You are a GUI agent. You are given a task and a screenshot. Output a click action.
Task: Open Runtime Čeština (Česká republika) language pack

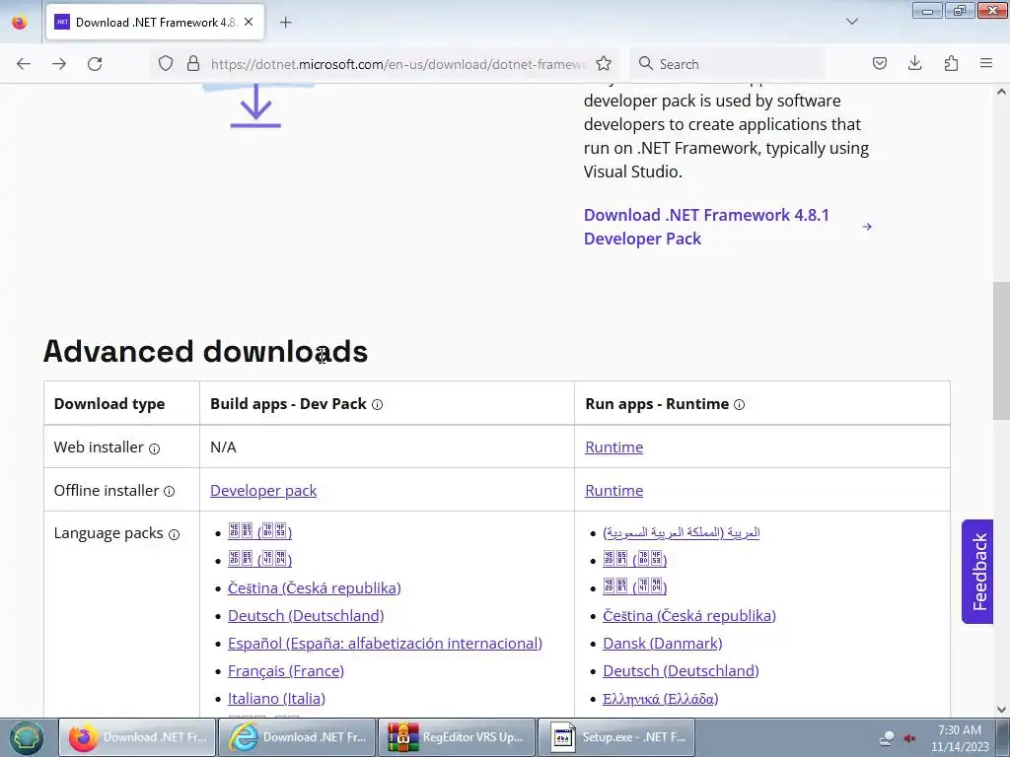[x=689, y=615]
